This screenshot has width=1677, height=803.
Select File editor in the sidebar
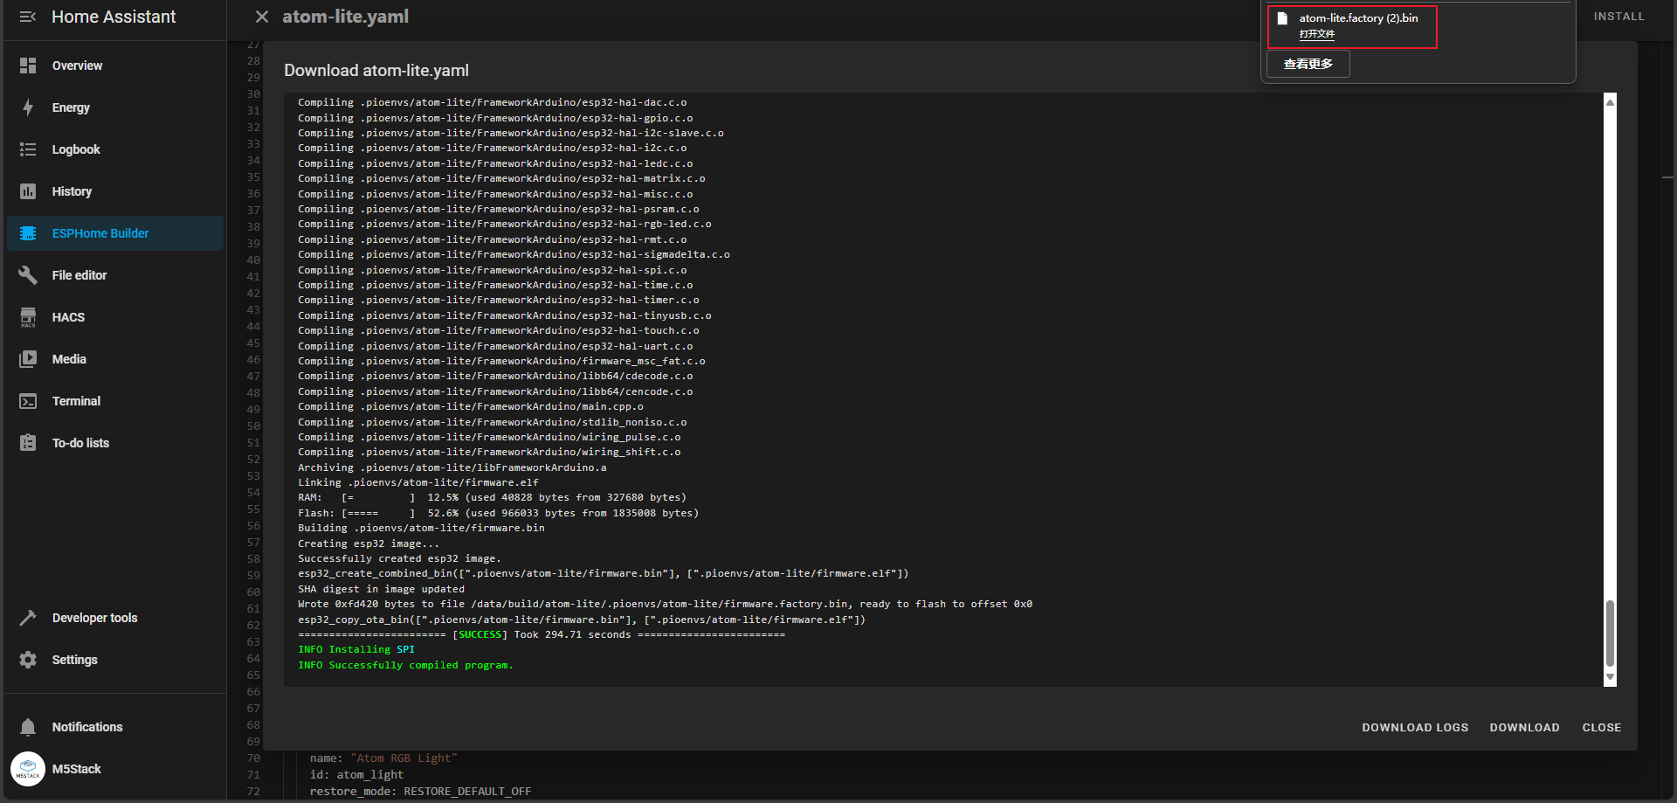(115, 275)
